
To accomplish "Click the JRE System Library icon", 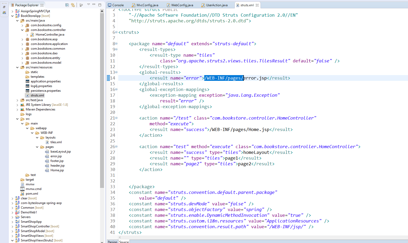I will [x=22, y=105].
